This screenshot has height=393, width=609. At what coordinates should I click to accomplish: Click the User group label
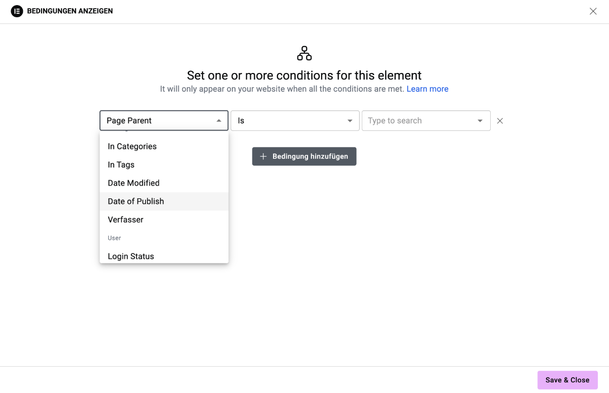pos(114,238)
